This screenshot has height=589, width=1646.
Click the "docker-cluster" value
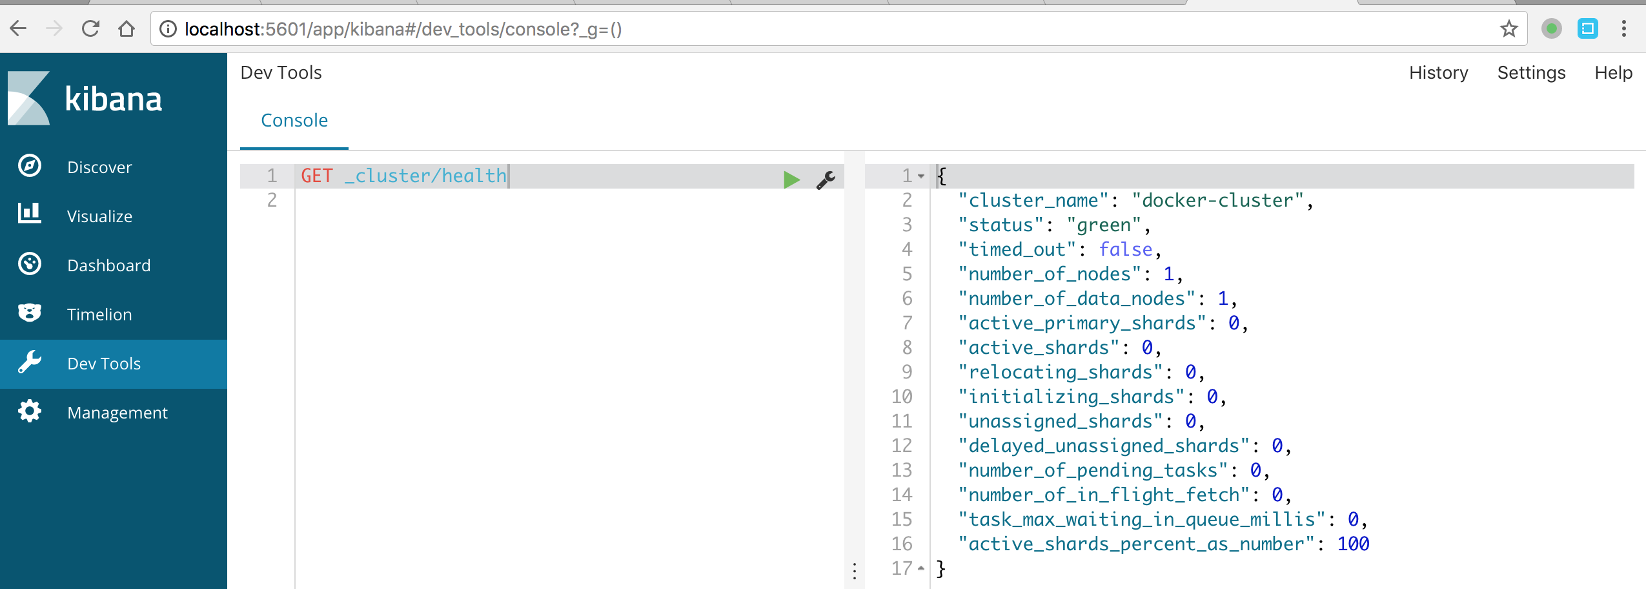tap(1217, 201)
